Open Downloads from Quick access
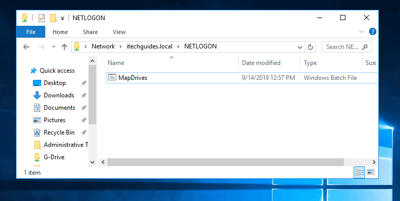 click(59, 95)
